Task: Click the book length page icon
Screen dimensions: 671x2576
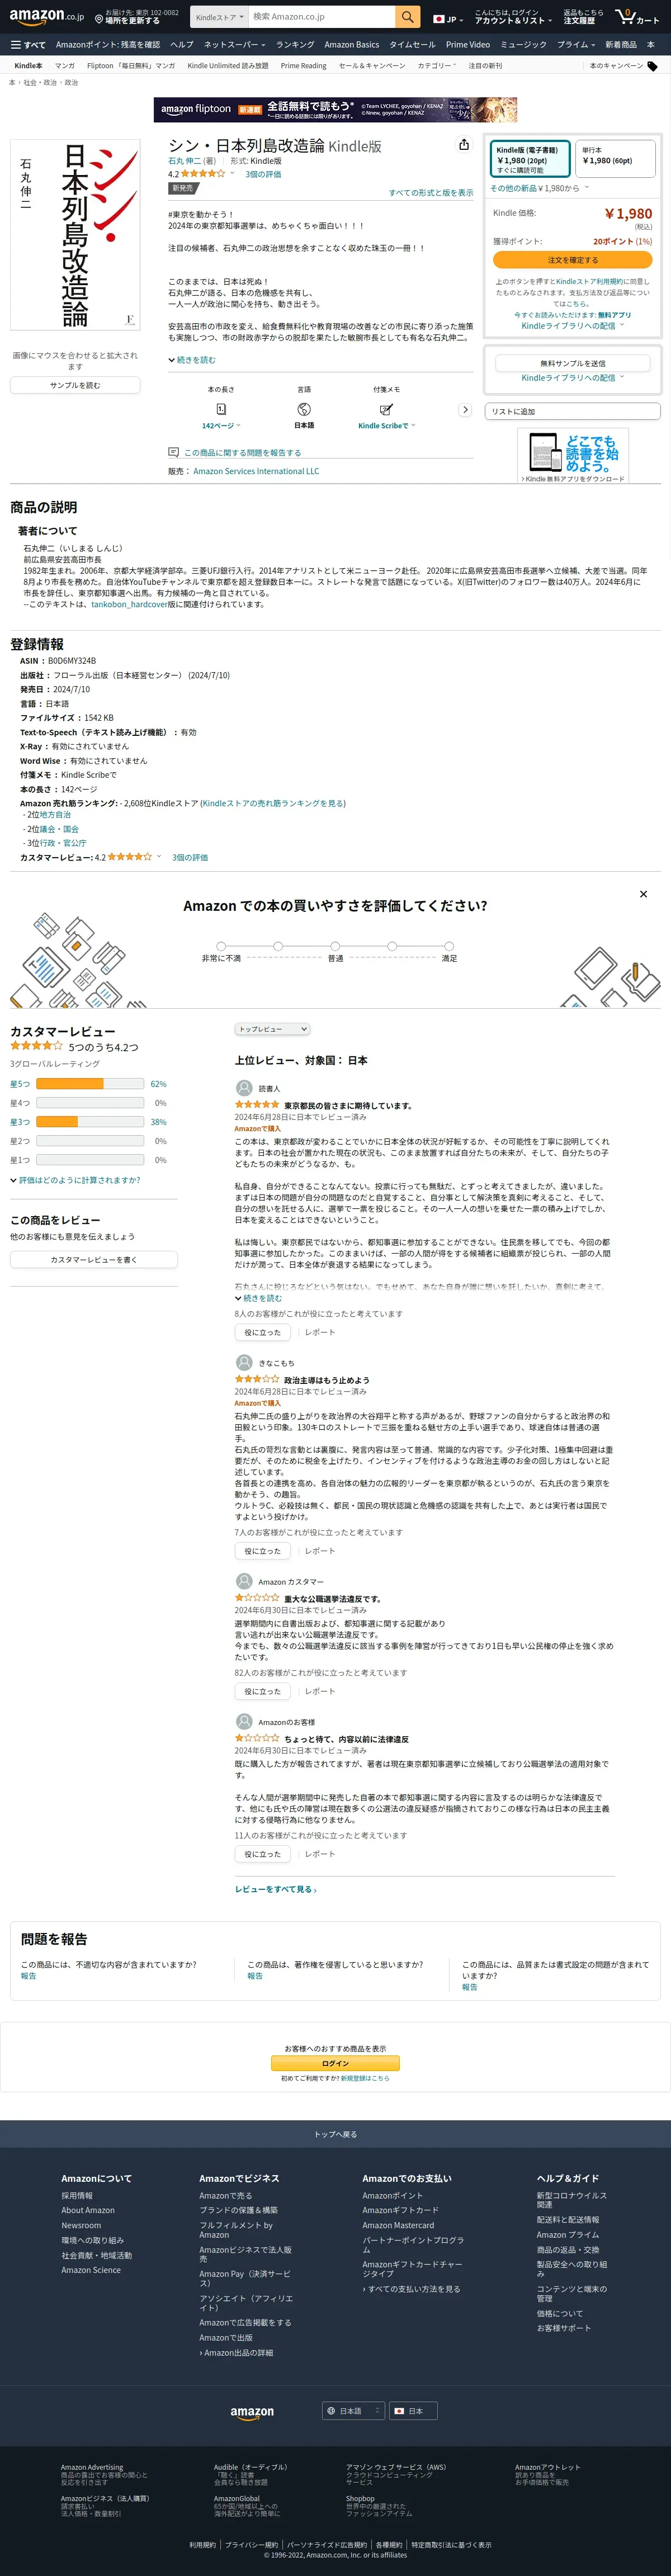Action: pos(221,409)
